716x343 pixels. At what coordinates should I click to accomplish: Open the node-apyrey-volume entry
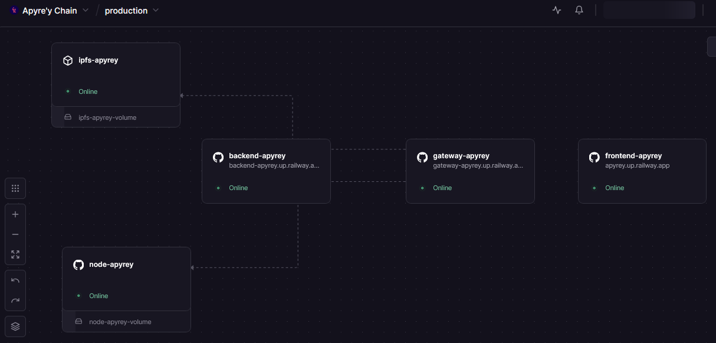pos(120,322)
